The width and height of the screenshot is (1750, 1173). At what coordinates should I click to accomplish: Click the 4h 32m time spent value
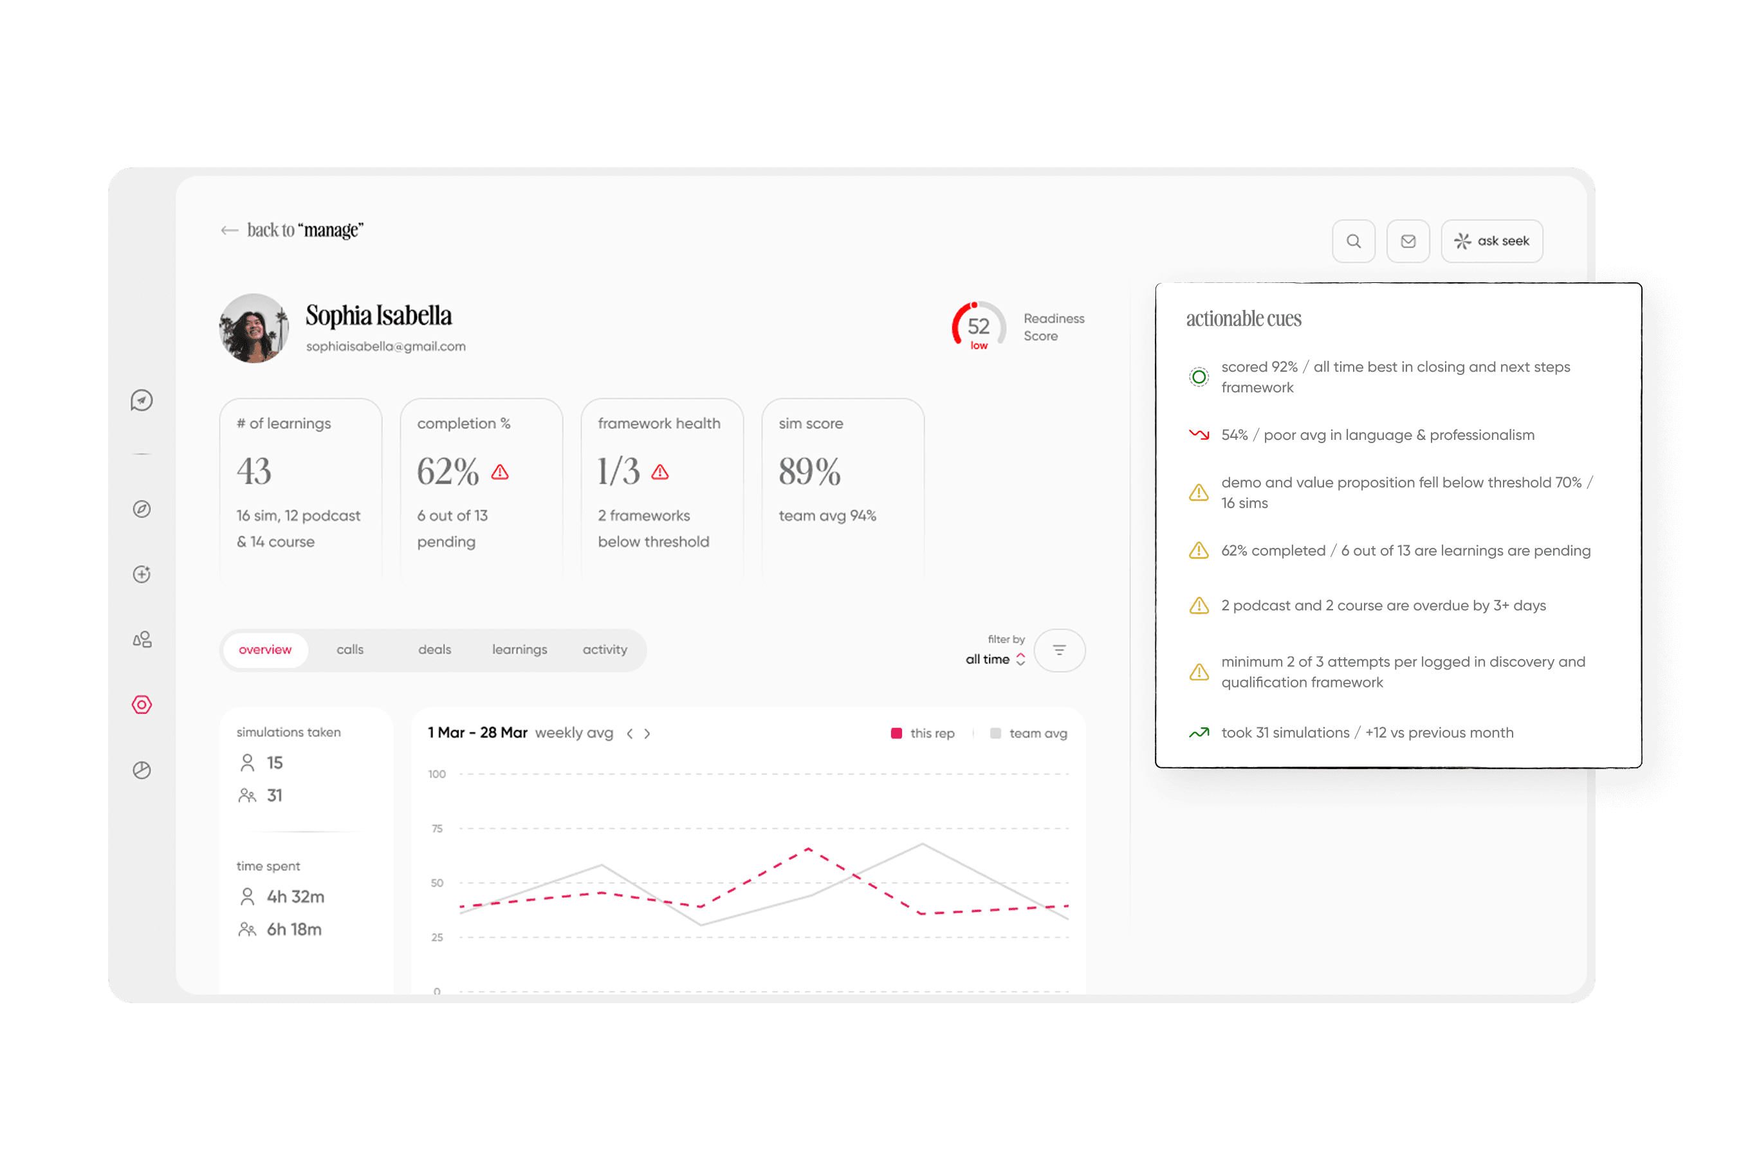(x=296, y=896)
